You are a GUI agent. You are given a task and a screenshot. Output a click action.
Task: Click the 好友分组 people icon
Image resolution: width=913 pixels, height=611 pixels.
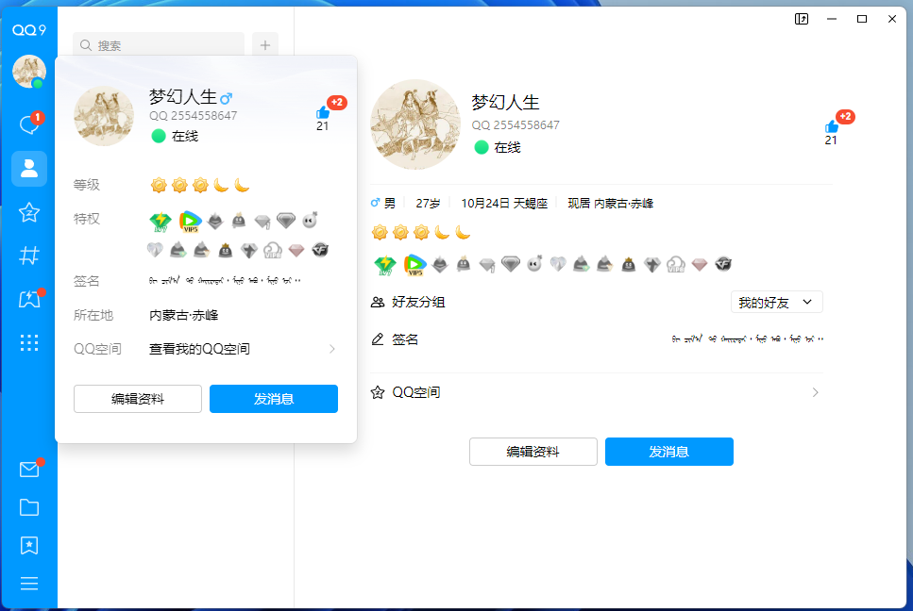[378, 303]
